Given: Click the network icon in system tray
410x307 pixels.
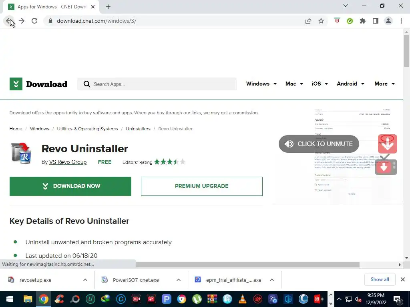Looking at the screenshot, I should pos(349,299).
